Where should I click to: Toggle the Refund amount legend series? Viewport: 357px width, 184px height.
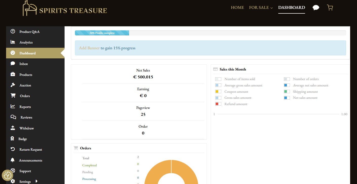pyautogui.click(x=235, y=104)
